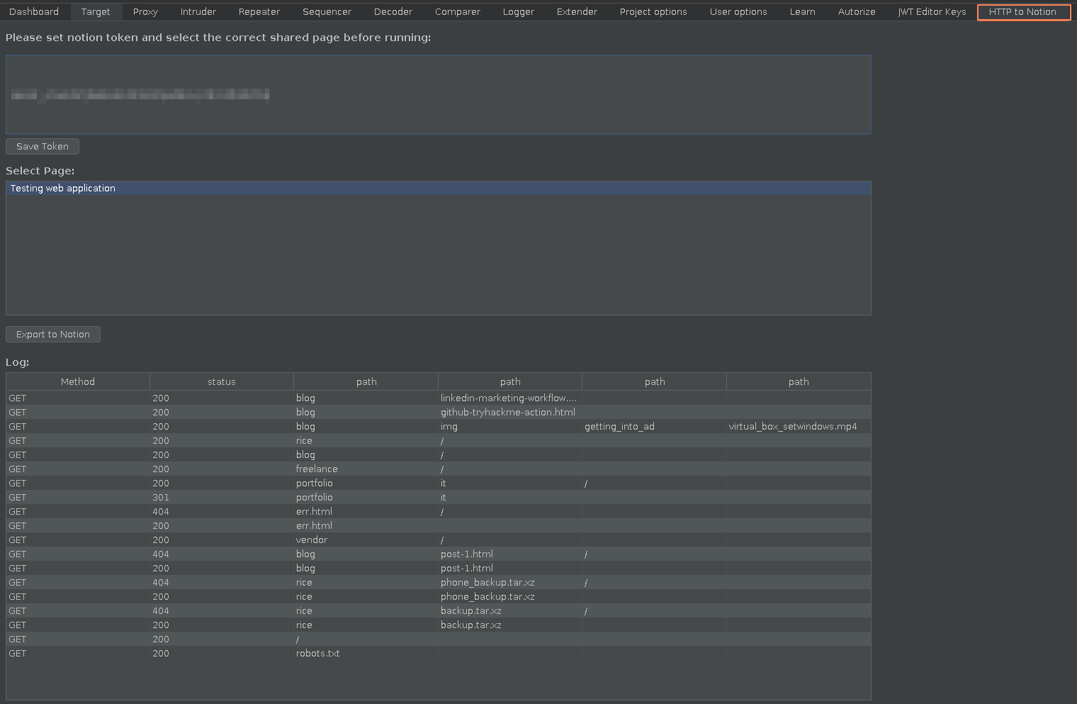The width and height of the screenshot is (1077, 704).
Task: Select the 404 err.html log row
Action: click(x=314, y=512)
